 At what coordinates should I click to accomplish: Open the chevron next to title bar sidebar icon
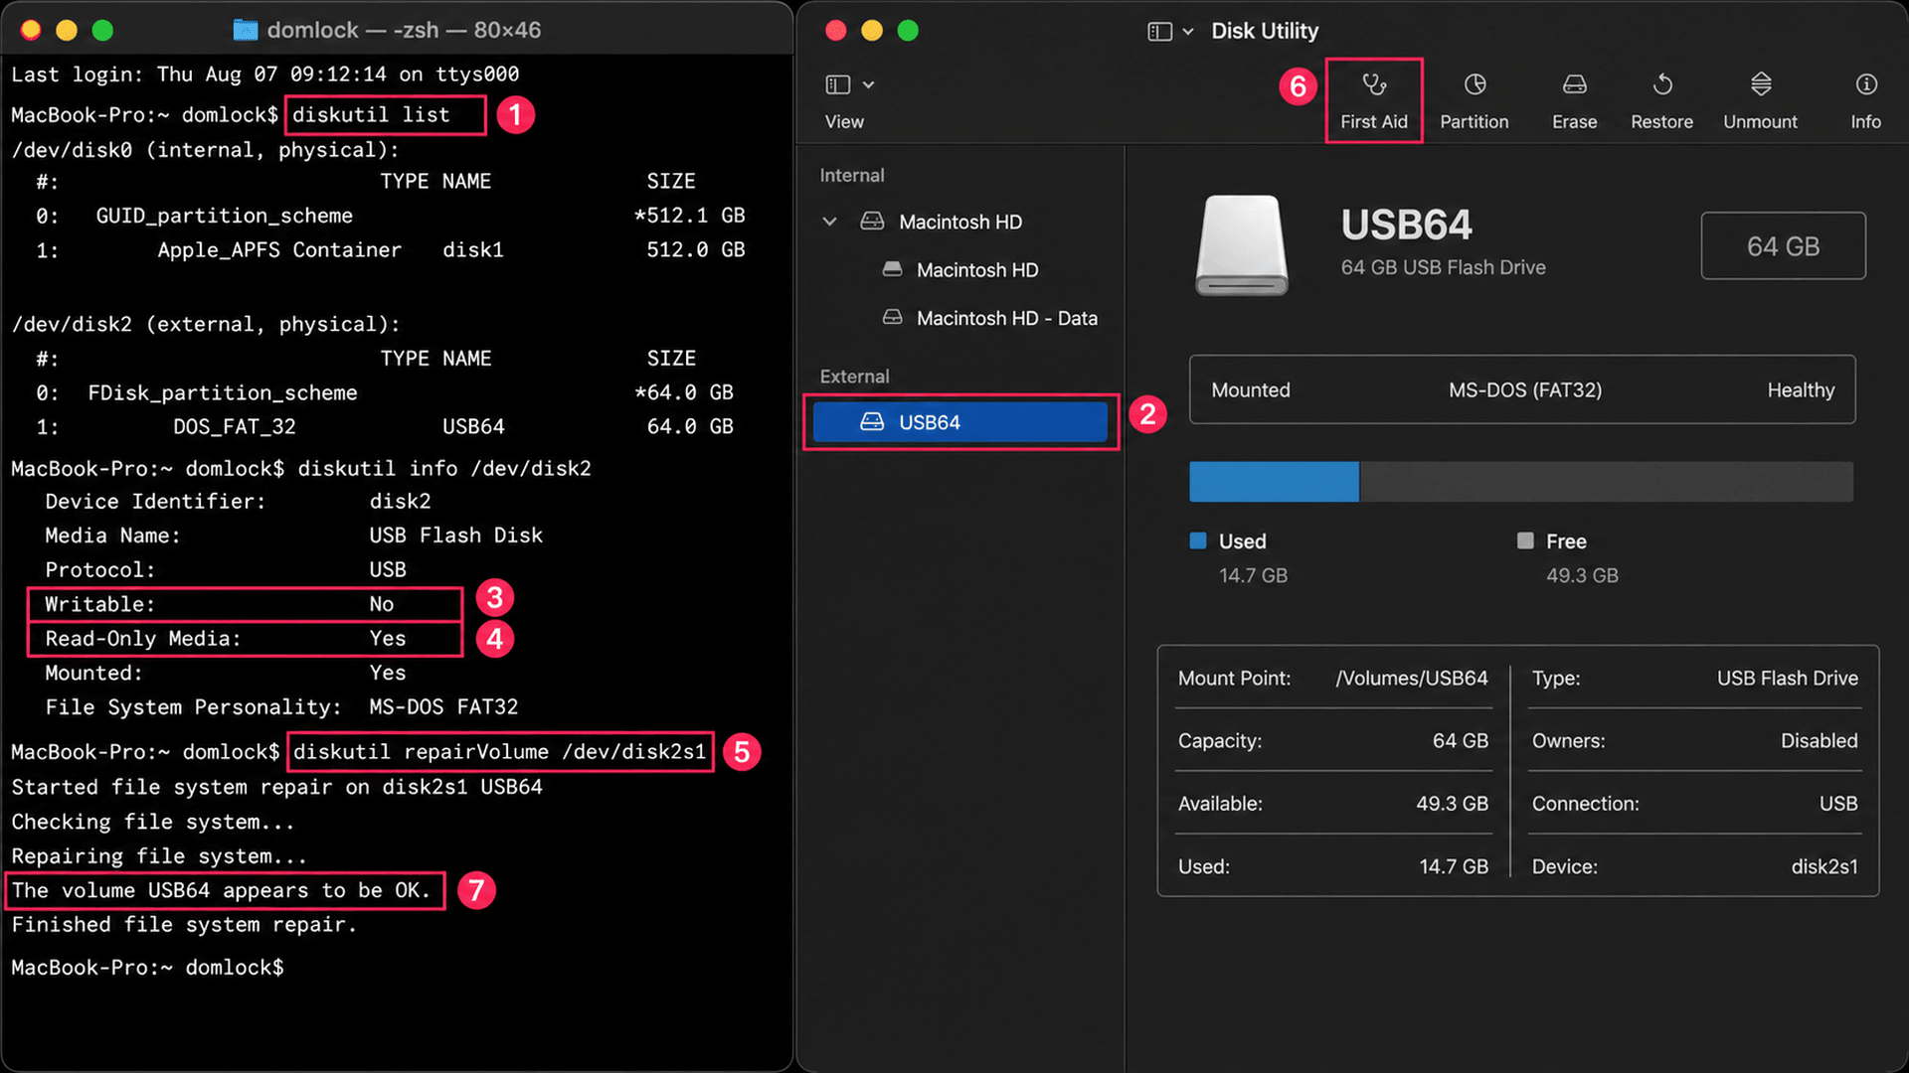[1188, 31]
